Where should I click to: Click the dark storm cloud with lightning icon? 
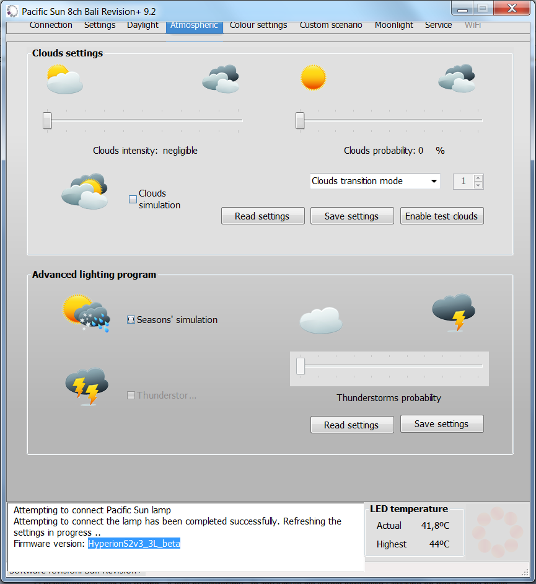tap(454, 312)
